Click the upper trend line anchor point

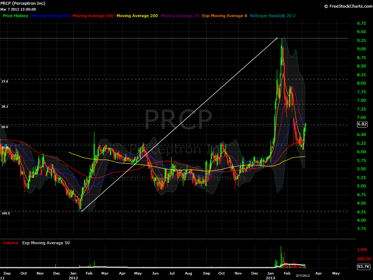point(277,38)
